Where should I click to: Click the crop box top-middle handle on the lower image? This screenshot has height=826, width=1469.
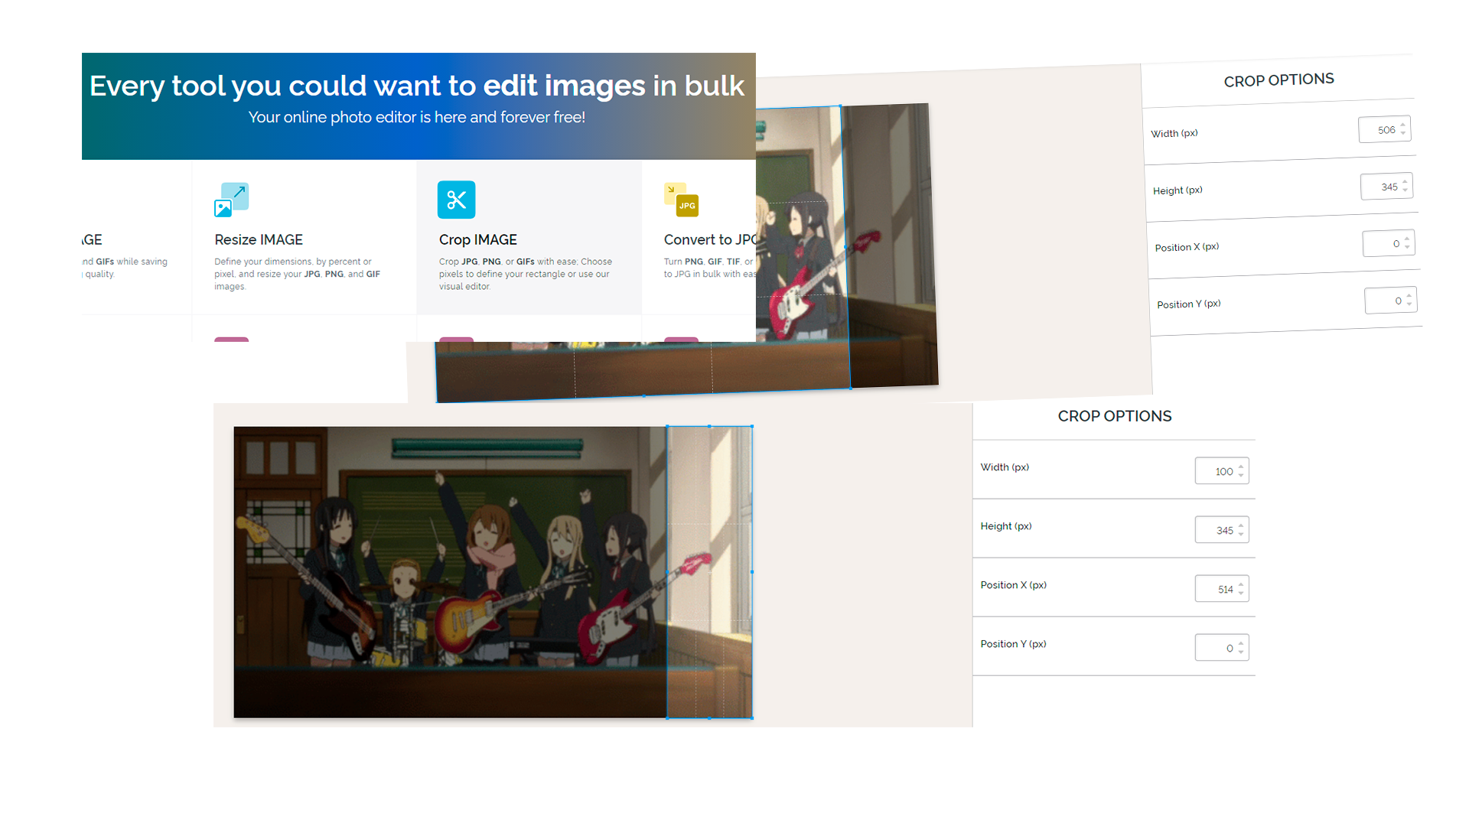(x=709, y=426)
